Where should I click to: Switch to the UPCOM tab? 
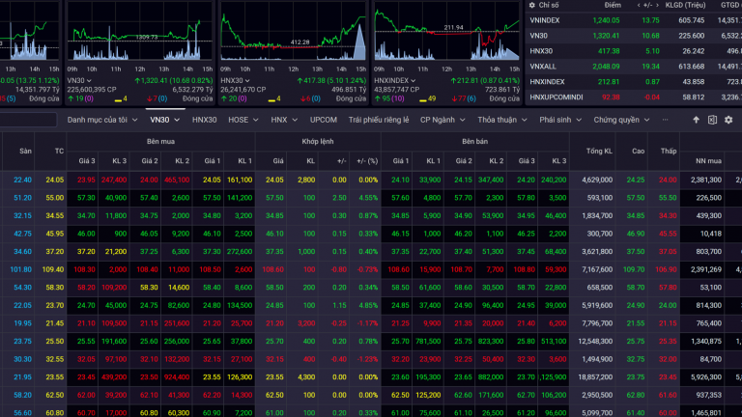[324, 120]
